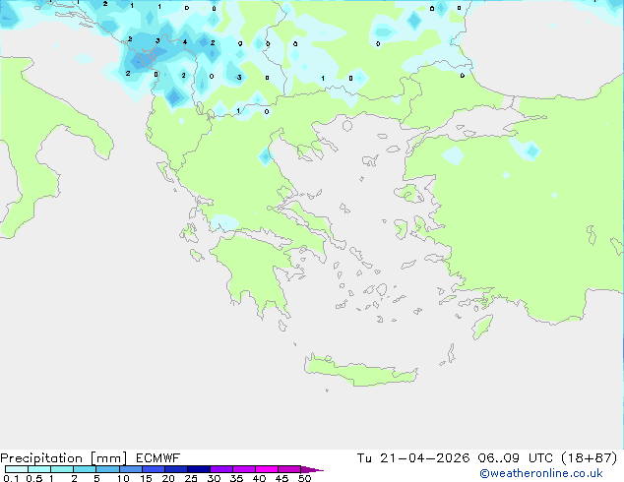Click the purple arrow tip beyond 50

[312, 469]
